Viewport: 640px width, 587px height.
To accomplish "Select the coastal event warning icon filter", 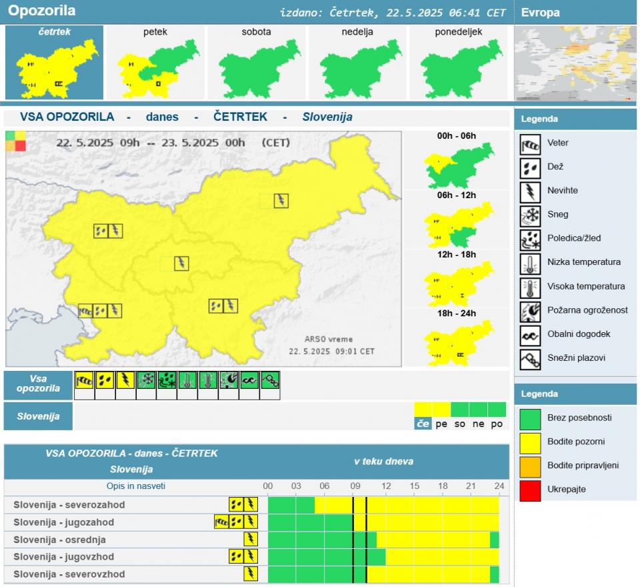I will point(249,381).
